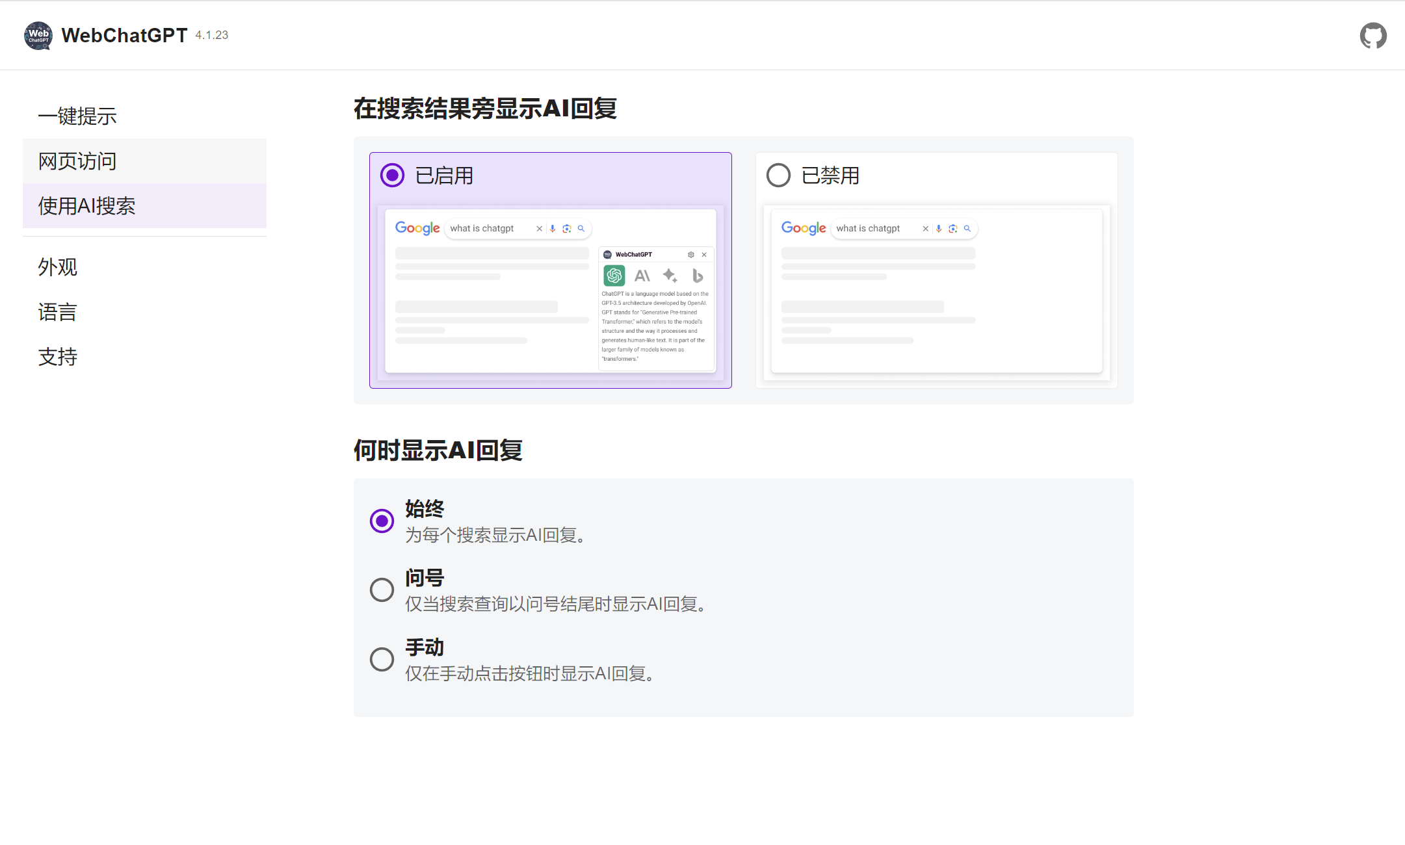Image resolution: width=1405 pixels, height=845 pixels.
Task: Choose the 始终 display option
Action: tap(382, 521)
